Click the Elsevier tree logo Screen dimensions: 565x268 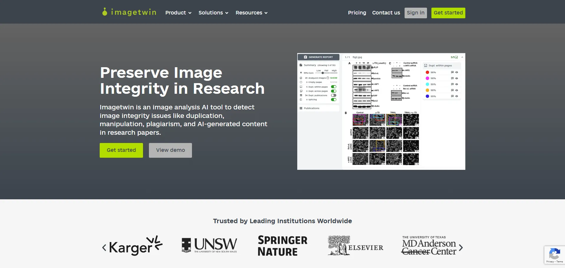pos(339,245)
